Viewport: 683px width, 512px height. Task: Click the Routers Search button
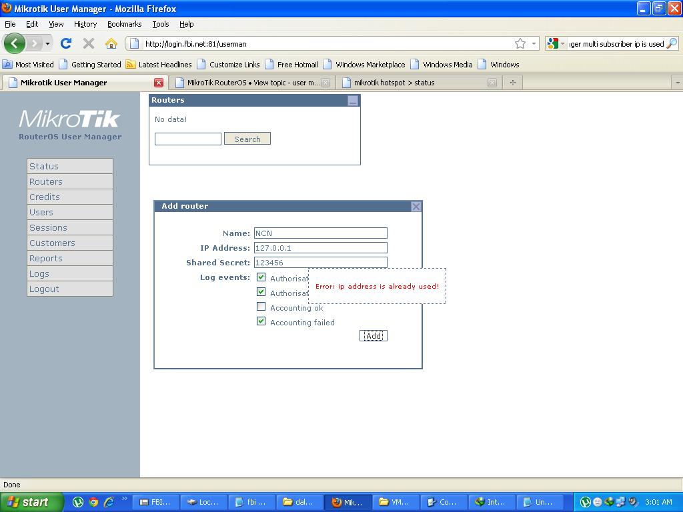tap(247, 139)
